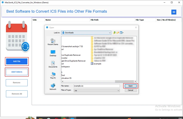Select Recent Items in the places bar
183x119 pixels.
[x=53, y=42]
